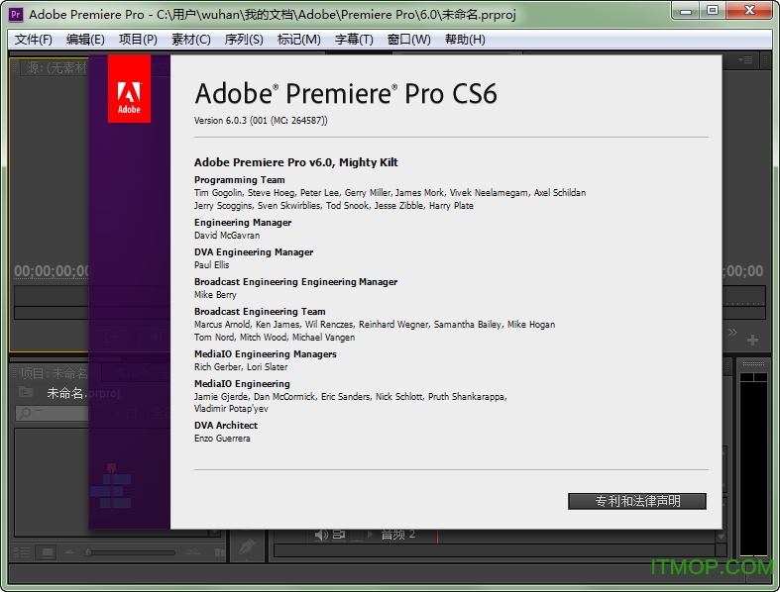Click the 专利和法律声明 button

click(636, 501)
